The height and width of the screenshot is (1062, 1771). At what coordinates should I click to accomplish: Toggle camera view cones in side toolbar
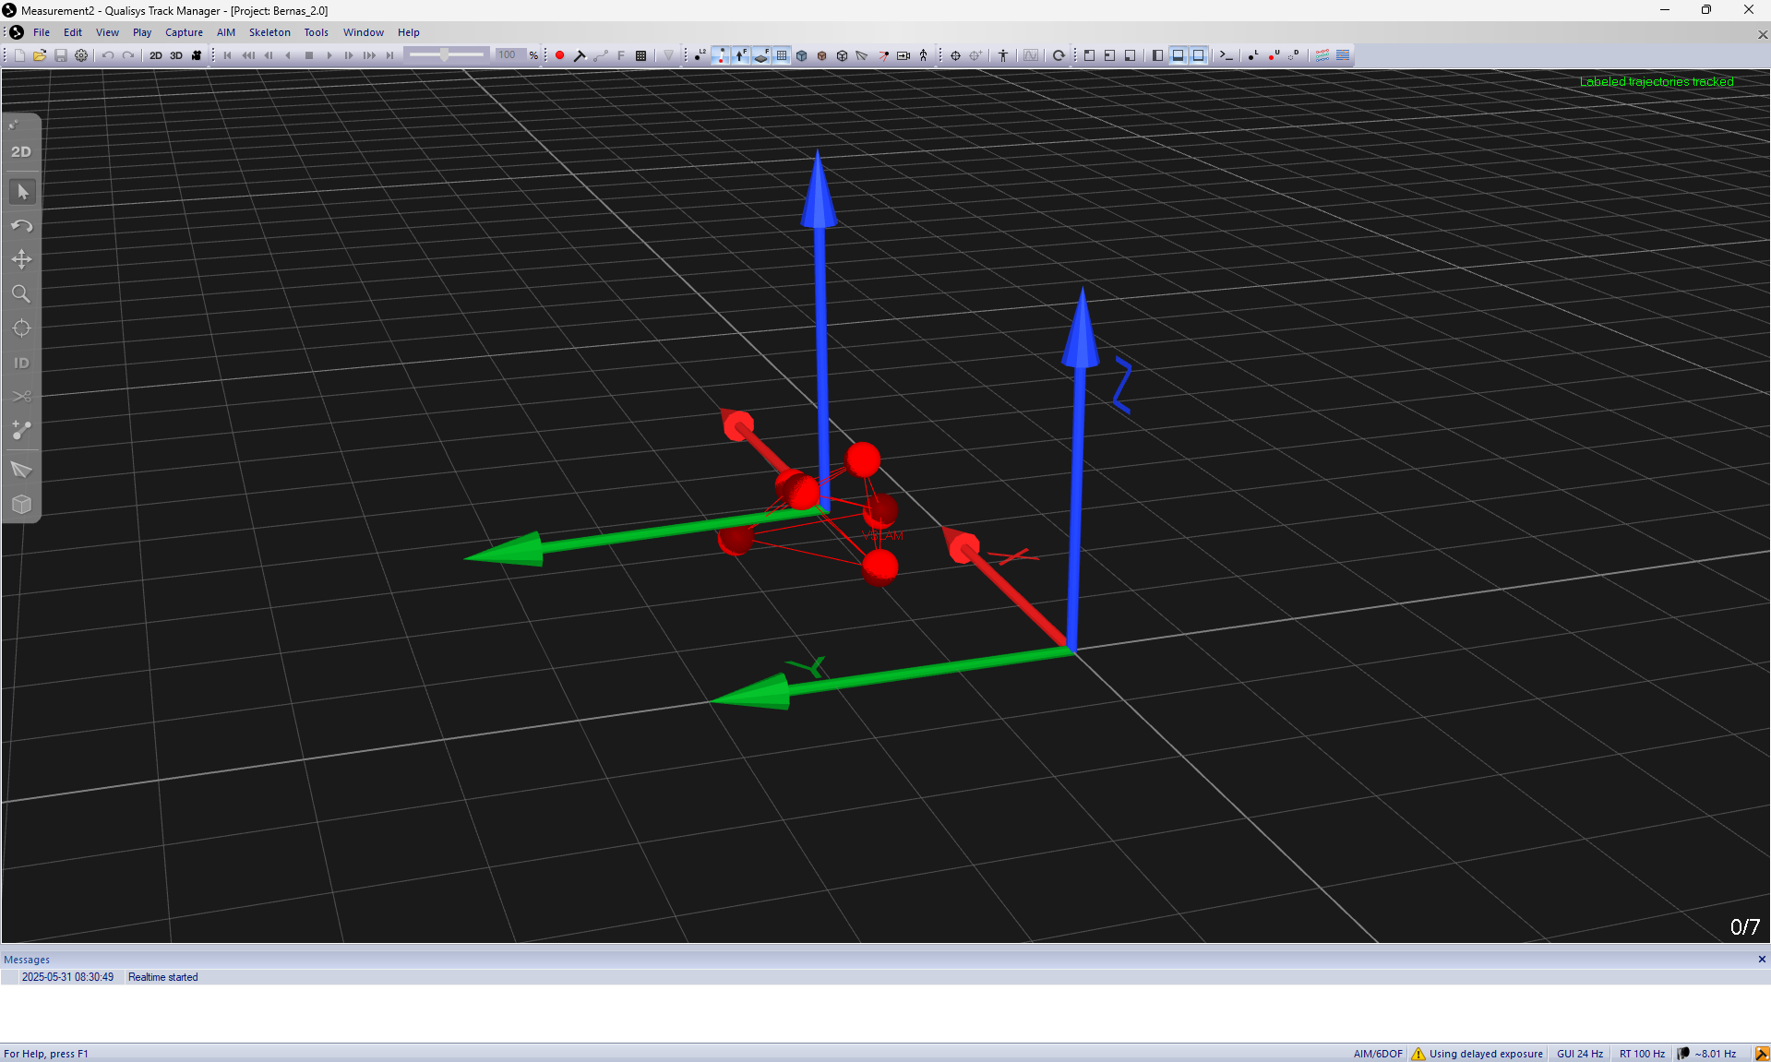[22, 470]
